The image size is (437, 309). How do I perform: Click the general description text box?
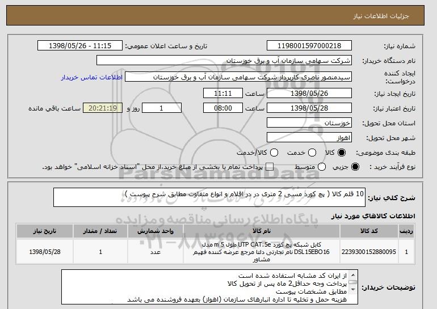(209, 197)
